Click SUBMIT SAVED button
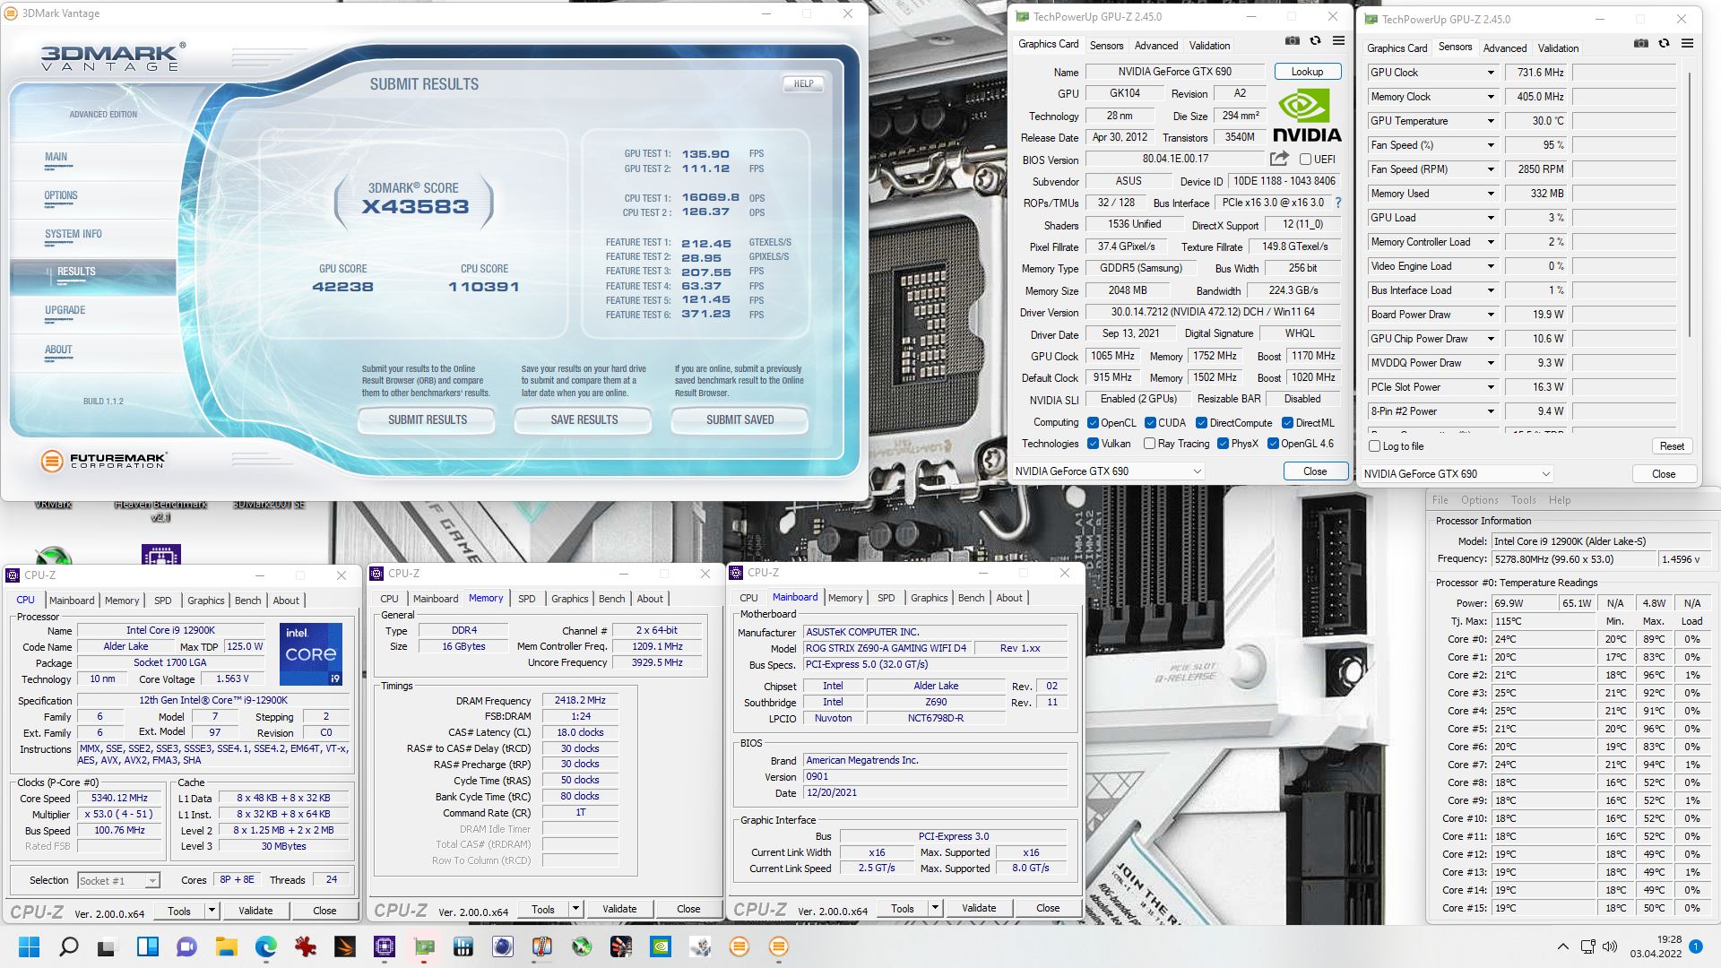 click(x=740, y=419)
